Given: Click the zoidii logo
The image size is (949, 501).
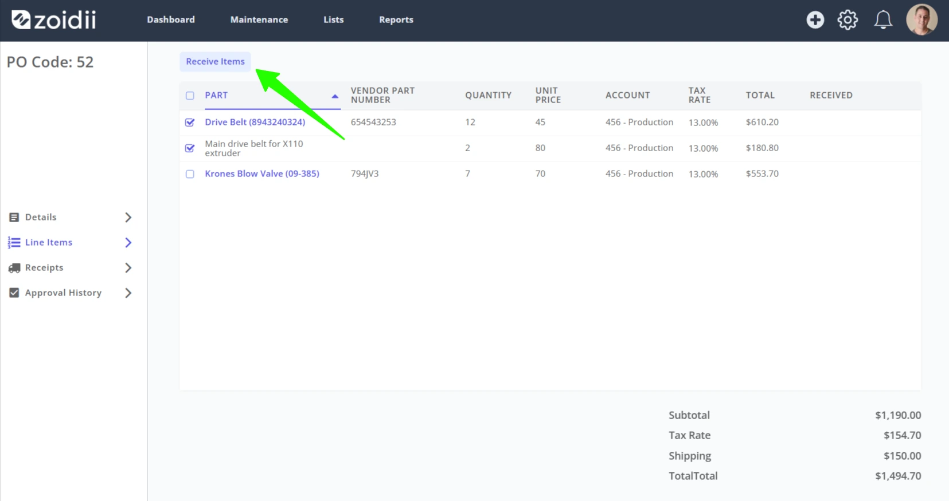Looking at the screenshot, I should pos(54,20).
